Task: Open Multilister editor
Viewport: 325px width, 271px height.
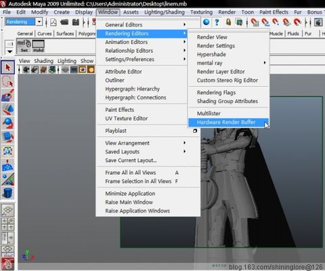Action: (x=229, y=113)
